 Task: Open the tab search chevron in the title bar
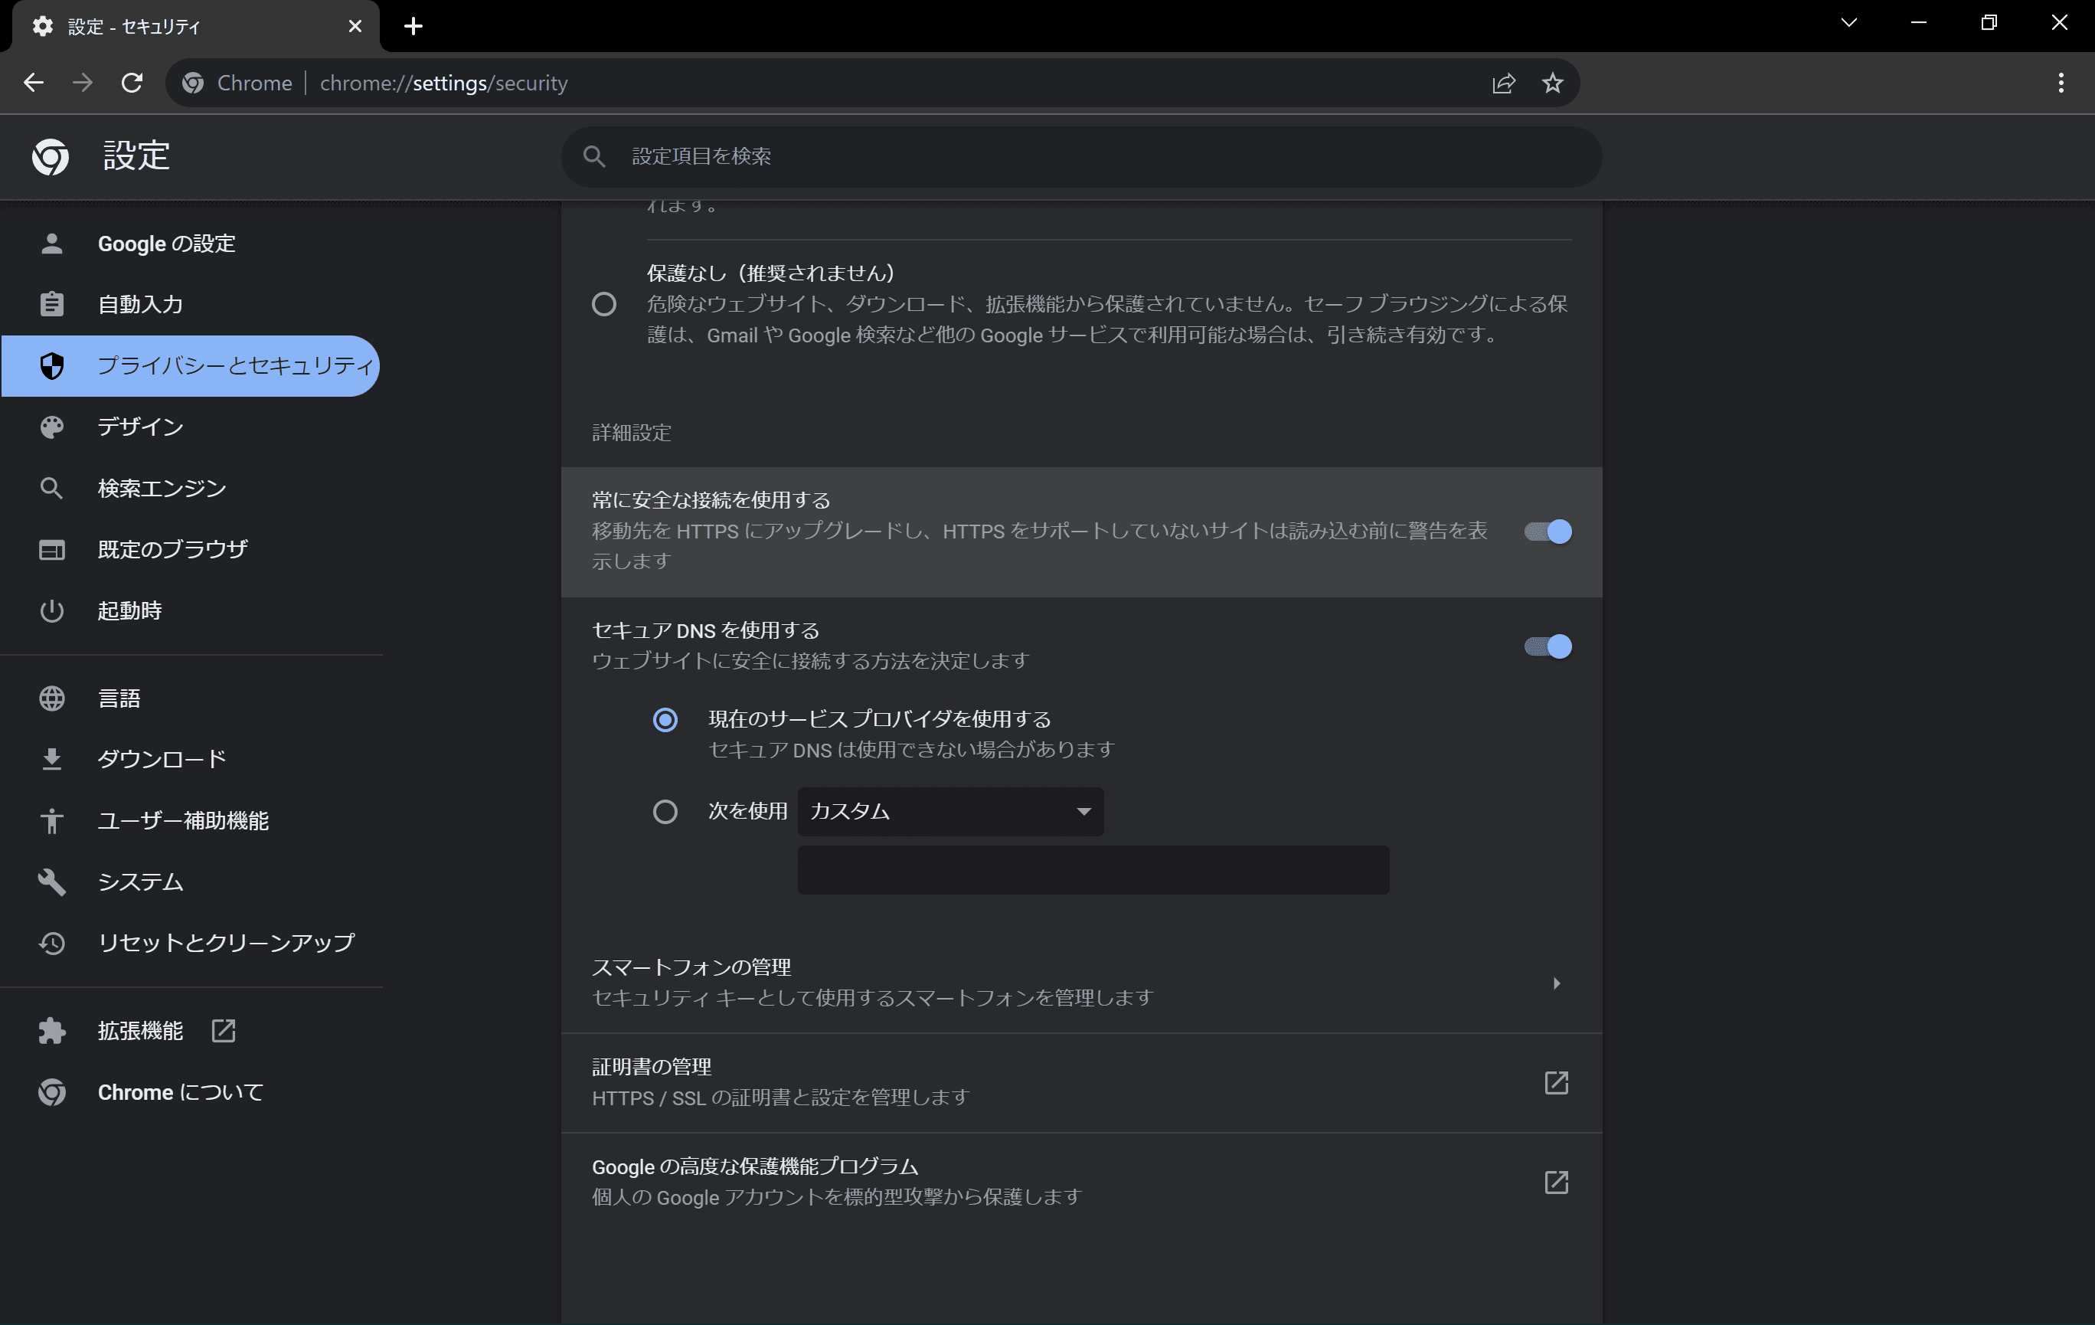click(1848, 24)
